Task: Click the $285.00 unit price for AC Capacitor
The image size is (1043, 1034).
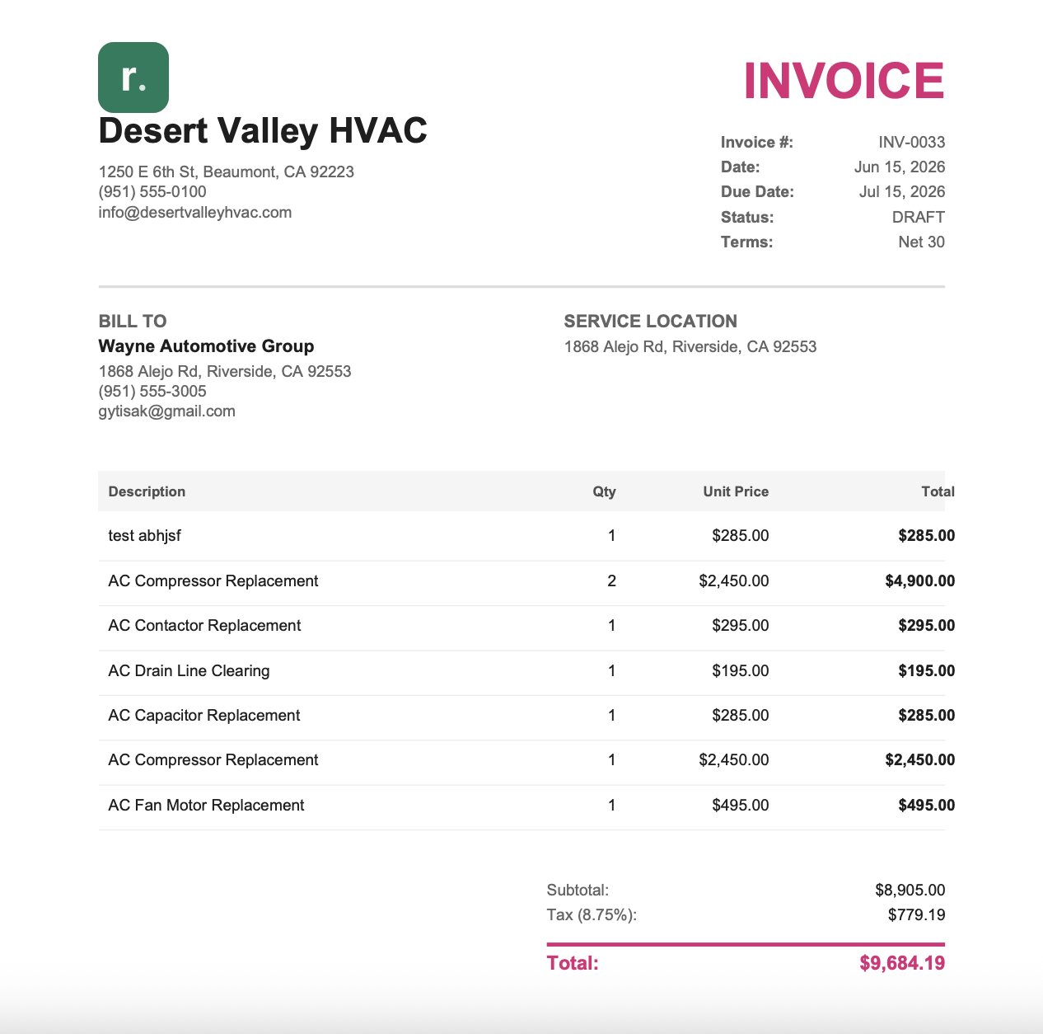Action: 741,716
